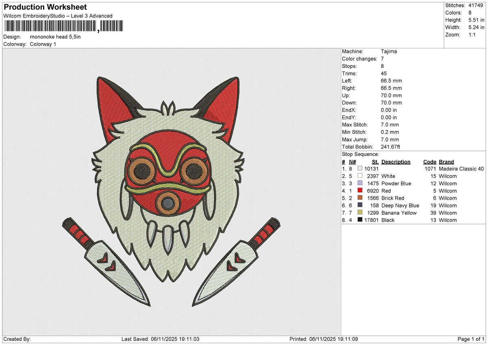
Task: Click the Red color swatch
Action: click(x=360, y=191)
